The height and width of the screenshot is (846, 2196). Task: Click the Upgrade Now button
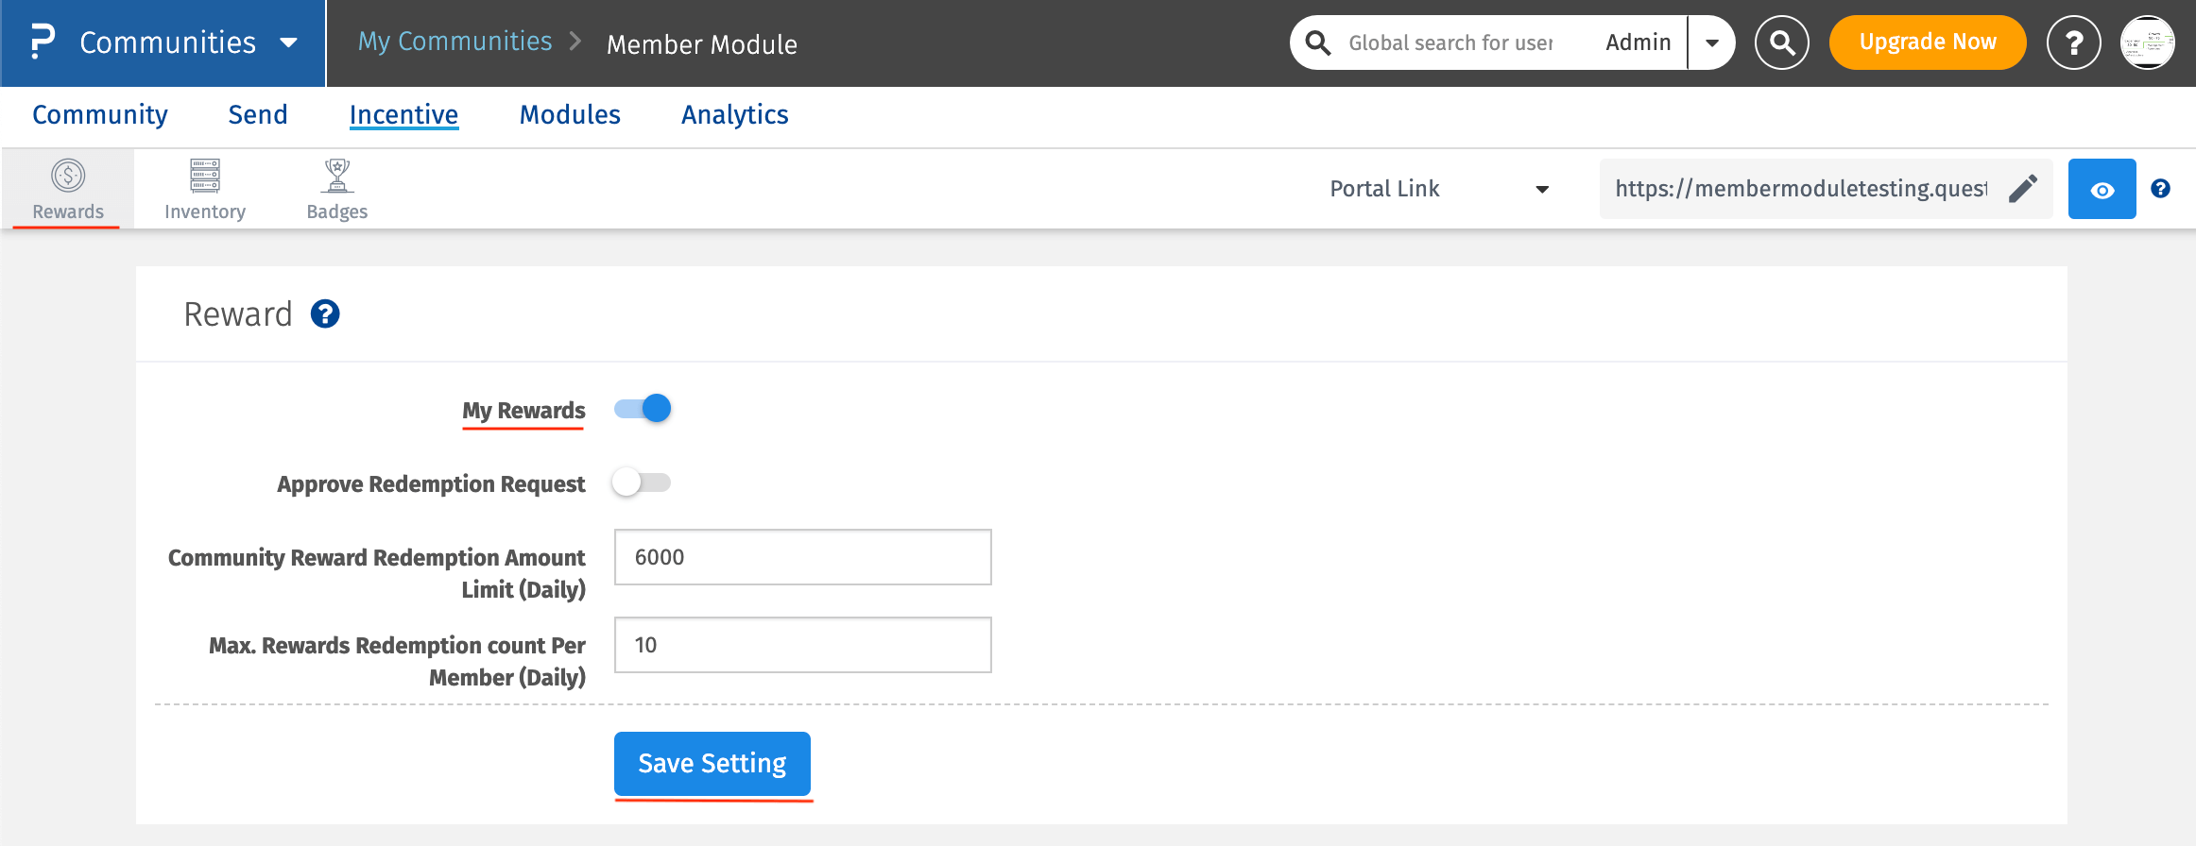tap(1928, 42)
